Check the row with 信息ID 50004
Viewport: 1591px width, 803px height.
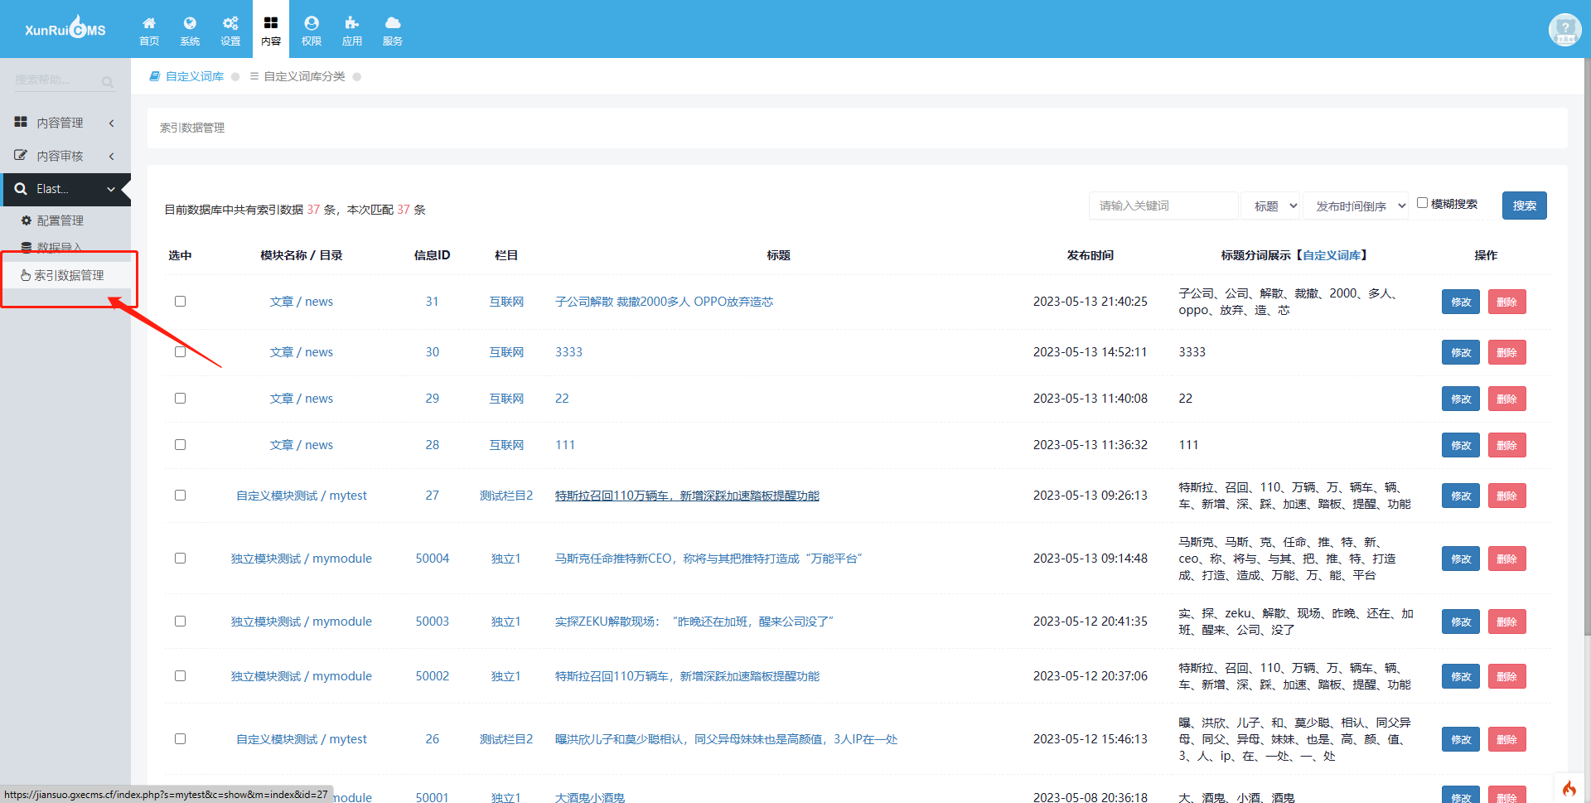click(180, 559)
